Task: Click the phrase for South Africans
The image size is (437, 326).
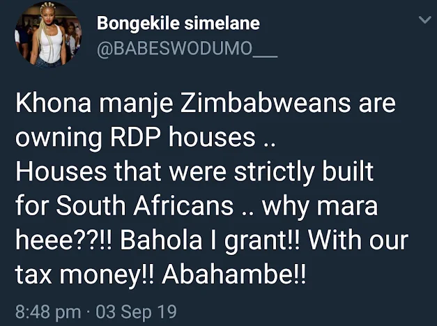Action: (124, 206)
